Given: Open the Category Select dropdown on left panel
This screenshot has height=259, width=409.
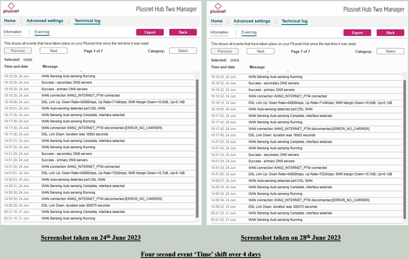Looking at the screenshot, I should point(183,51).
